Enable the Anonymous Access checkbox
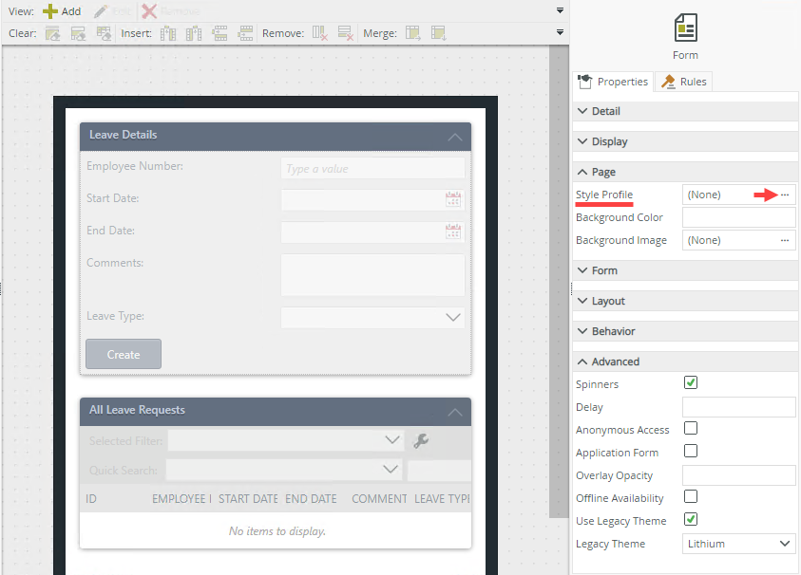Image resolution: width=801 pixels, height=575 pixels. [691, 429]
